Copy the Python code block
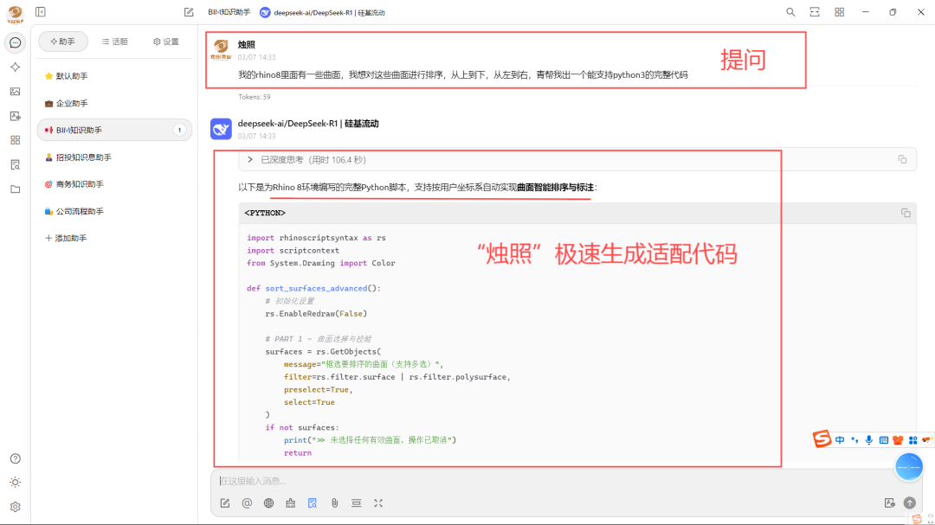935x525 pixels. (x=906, y=213)
